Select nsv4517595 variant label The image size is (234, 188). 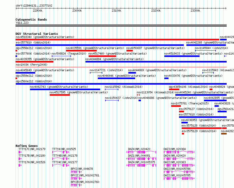[79, 92]
